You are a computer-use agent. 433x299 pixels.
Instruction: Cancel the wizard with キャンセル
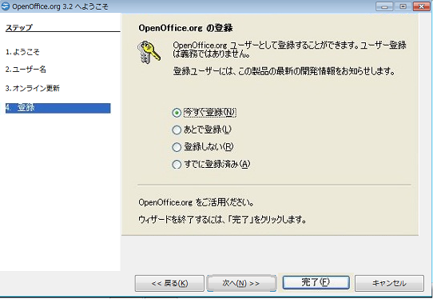click(389, 283)
